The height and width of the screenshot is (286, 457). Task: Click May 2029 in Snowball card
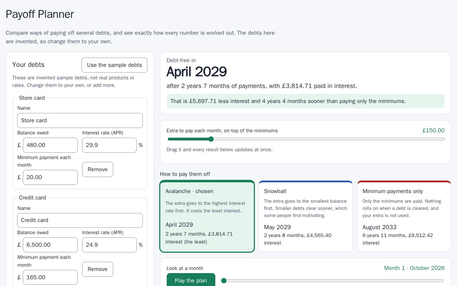[277, 227]
